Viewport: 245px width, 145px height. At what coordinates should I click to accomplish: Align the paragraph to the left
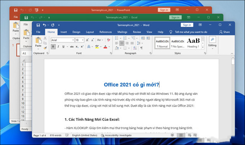pyautogui.click(x=116, y=43)
